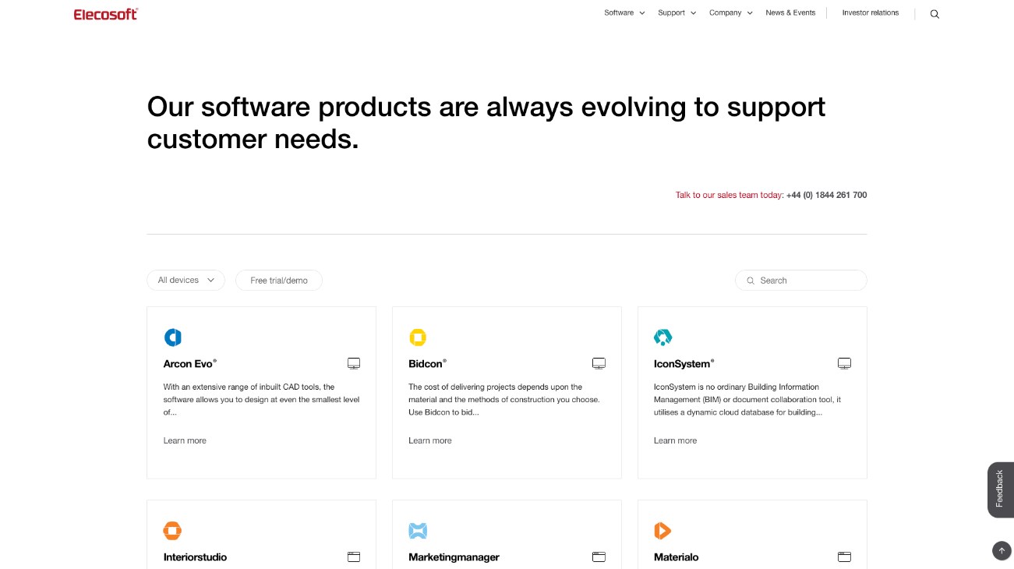Click the back-to-top arrow button
Image resolution: width=1014 pixels, height=569 pixels.
[1002, 550]
